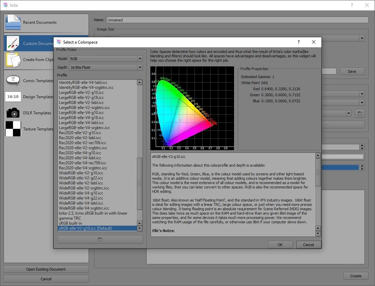Select Rec2020-elle-V2-srgbtrc.icc profile

[97, 148]
